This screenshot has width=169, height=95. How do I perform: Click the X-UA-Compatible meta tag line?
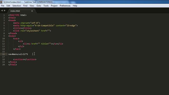(45, 26)
